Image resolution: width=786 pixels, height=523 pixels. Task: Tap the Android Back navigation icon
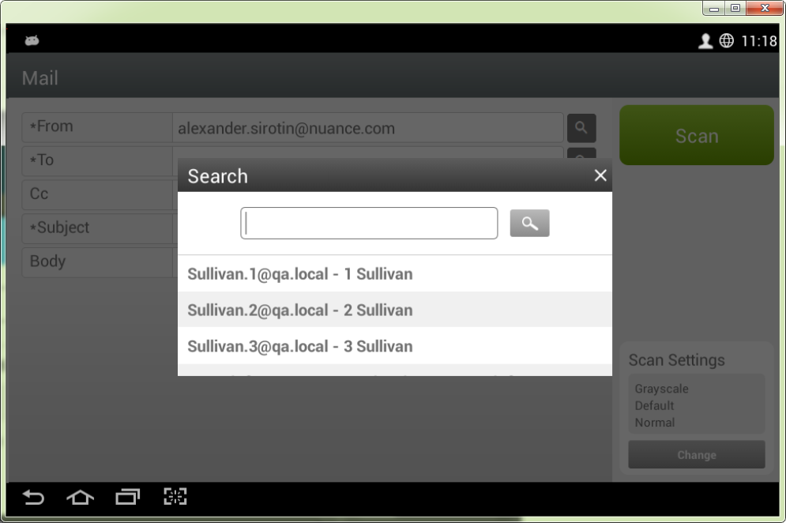pyautogui.click(x=33, y=497)
